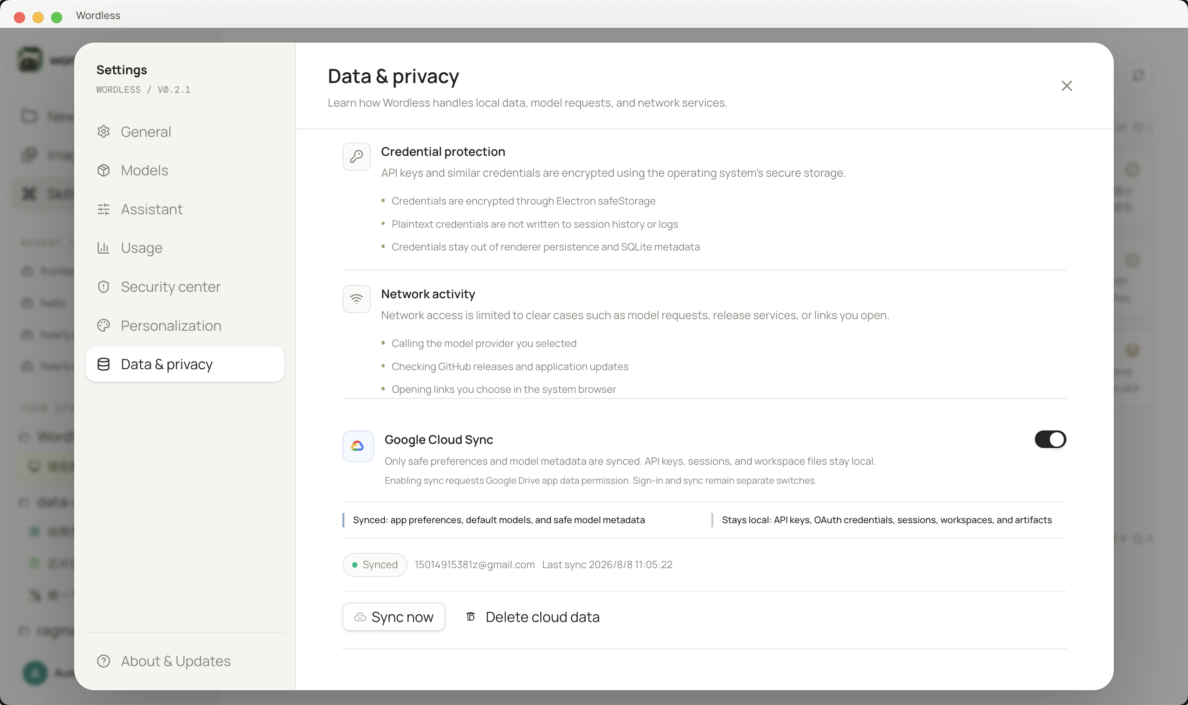Click 'Calling the model provider you selected'
This screenshot has height=705, width=1188.
tap(484, 344)
